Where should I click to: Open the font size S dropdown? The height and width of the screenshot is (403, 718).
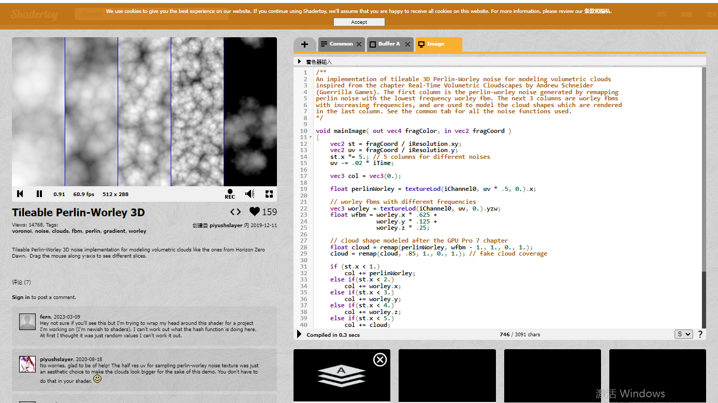(683, 334)
